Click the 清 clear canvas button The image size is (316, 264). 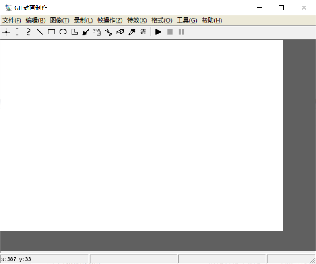143,32
